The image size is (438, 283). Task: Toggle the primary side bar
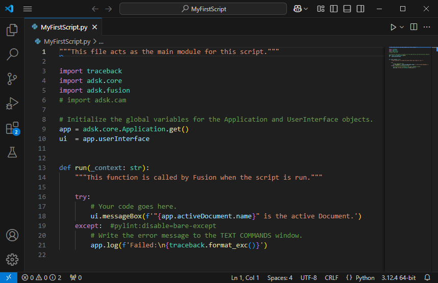pyautogui.click(x=334, y=9)
